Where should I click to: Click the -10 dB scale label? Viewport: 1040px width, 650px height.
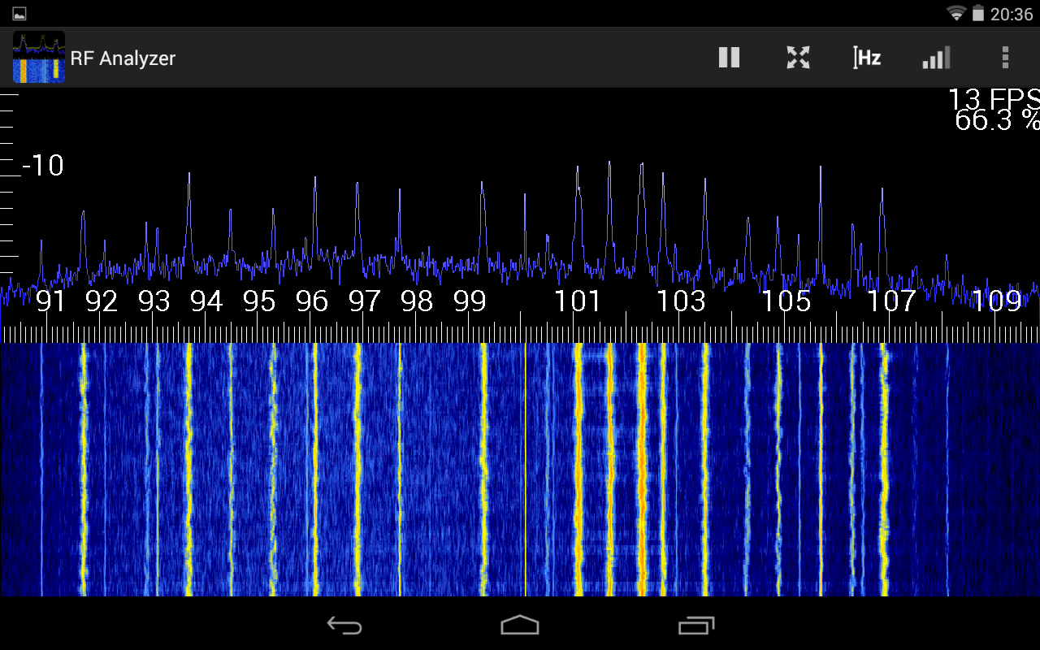pyautogui.click(x=43, y=166)
